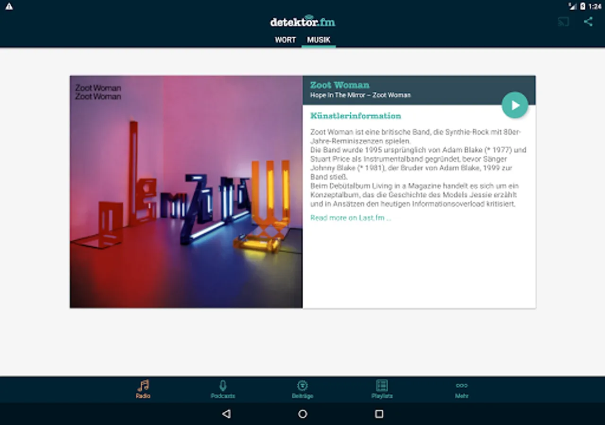Follow the 'Read more on Last.fm' link
This screenshot has width=605, height=425.
click(x=351, y=218)
